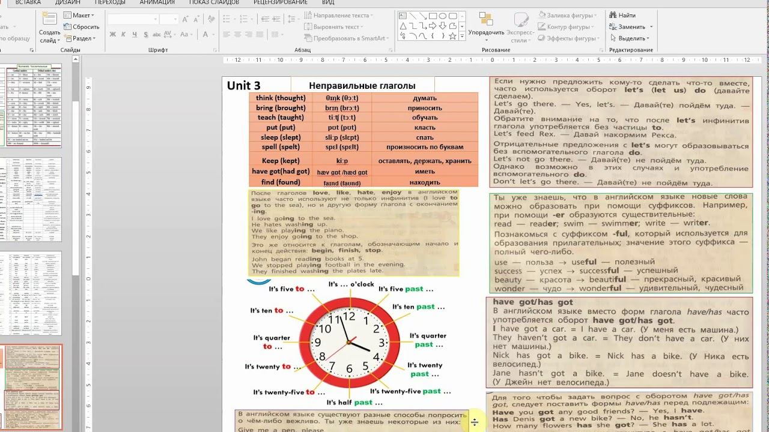Open Заливка фигуры fill dropdown
The image size is (769, 432).
click(567, 15)
